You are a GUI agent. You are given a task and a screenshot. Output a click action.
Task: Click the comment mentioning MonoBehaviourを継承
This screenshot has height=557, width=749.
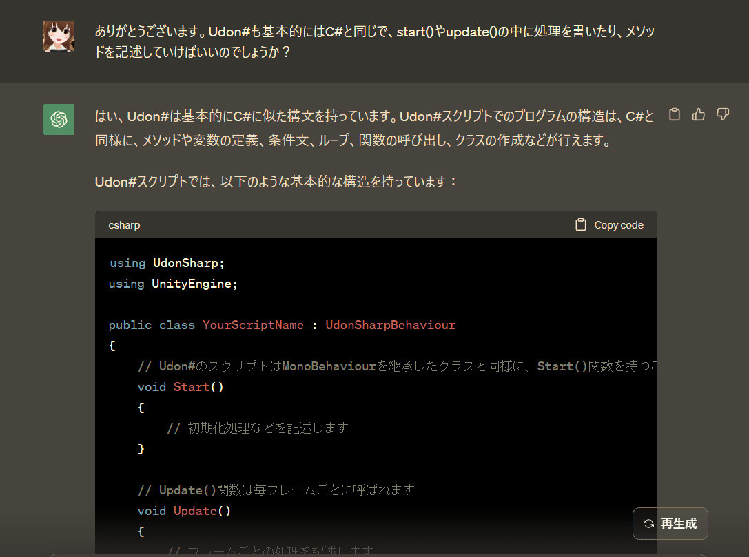pyautogui.click(x=398, y=366)
